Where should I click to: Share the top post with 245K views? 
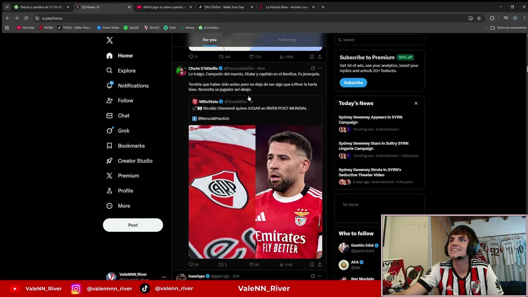click(320, 57)
